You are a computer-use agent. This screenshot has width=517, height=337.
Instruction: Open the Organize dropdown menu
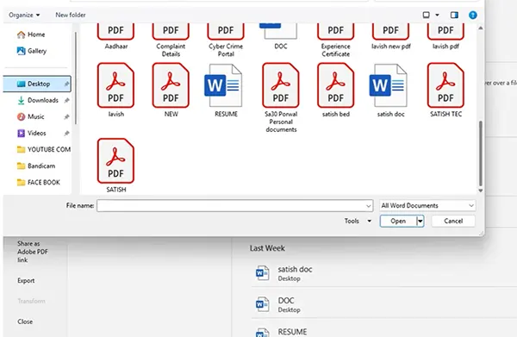pos(24,15)
